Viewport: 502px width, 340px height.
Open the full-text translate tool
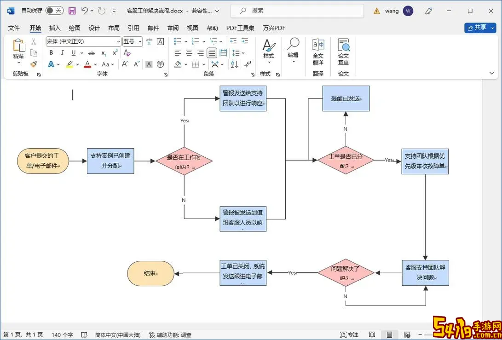pos(318,51)
